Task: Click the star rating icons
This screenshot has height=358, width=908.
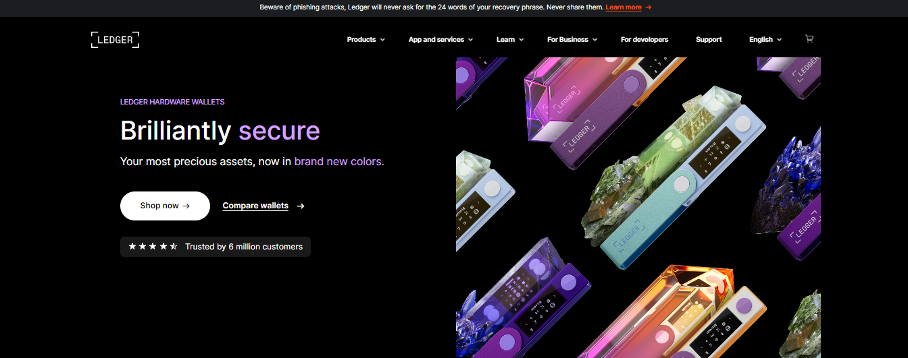Action: (153, 247)
